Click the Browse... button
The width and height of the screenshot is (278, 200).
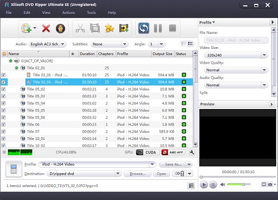[138, 174]
